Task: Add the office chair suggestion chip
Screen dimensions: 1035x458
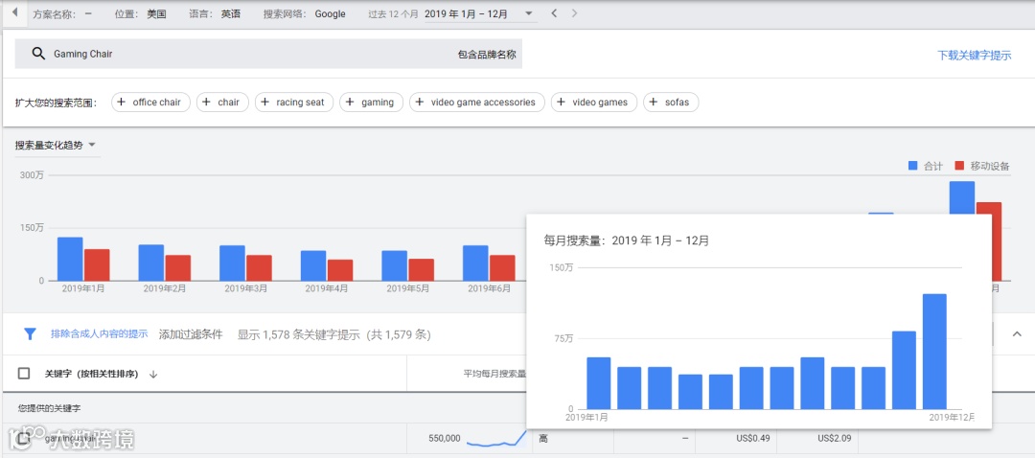Action: pos(150,103)
